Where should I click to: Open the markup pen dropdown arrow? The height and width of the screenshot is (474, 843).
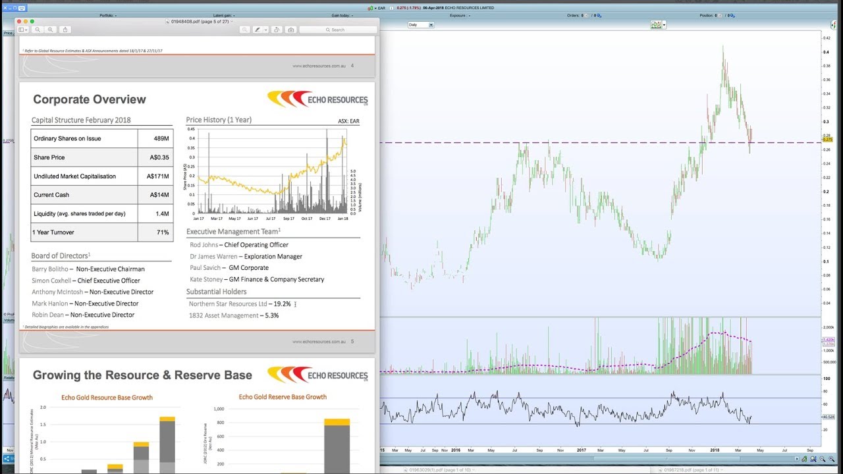click(x=265, y=30)
